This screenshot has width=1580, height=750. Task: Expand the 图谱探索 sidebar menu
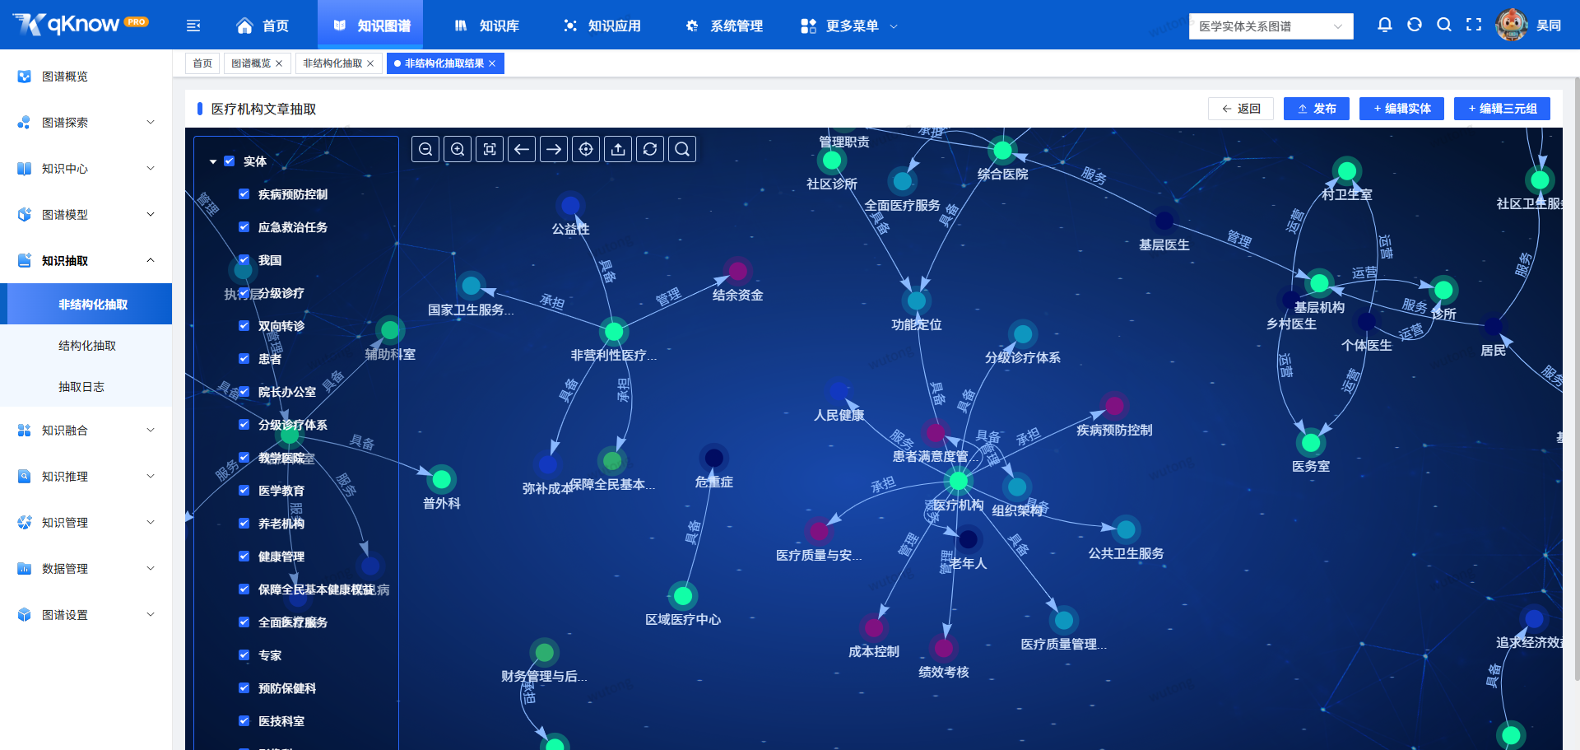(86, 123)
